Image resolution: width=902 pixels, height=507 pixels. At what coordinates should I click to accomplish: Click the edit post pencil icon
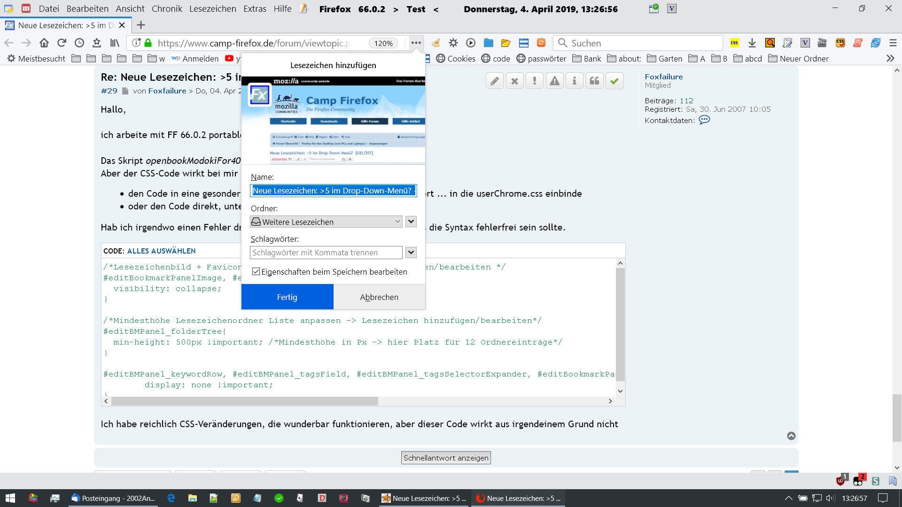(x=495, y=81)
